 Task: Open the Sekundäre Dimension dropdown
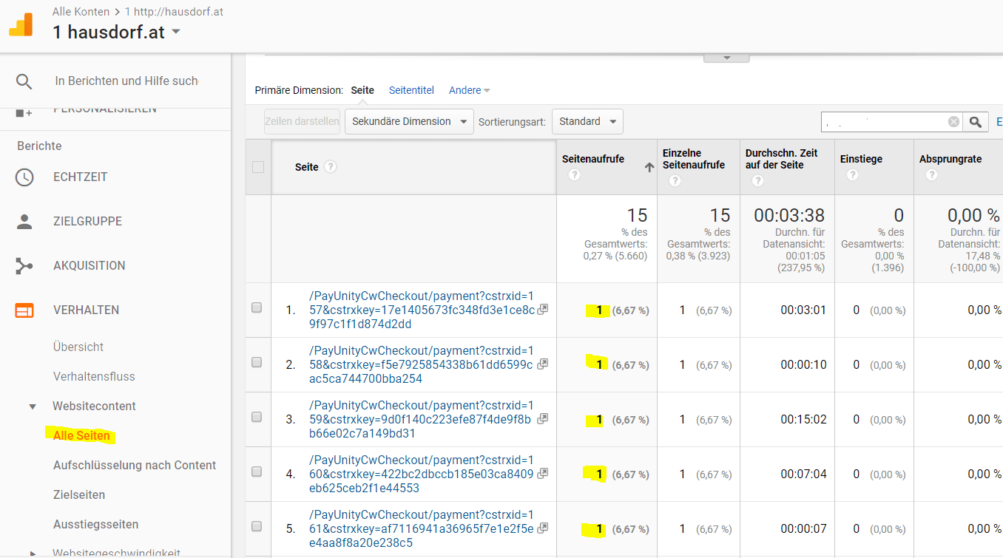point(409,122)
